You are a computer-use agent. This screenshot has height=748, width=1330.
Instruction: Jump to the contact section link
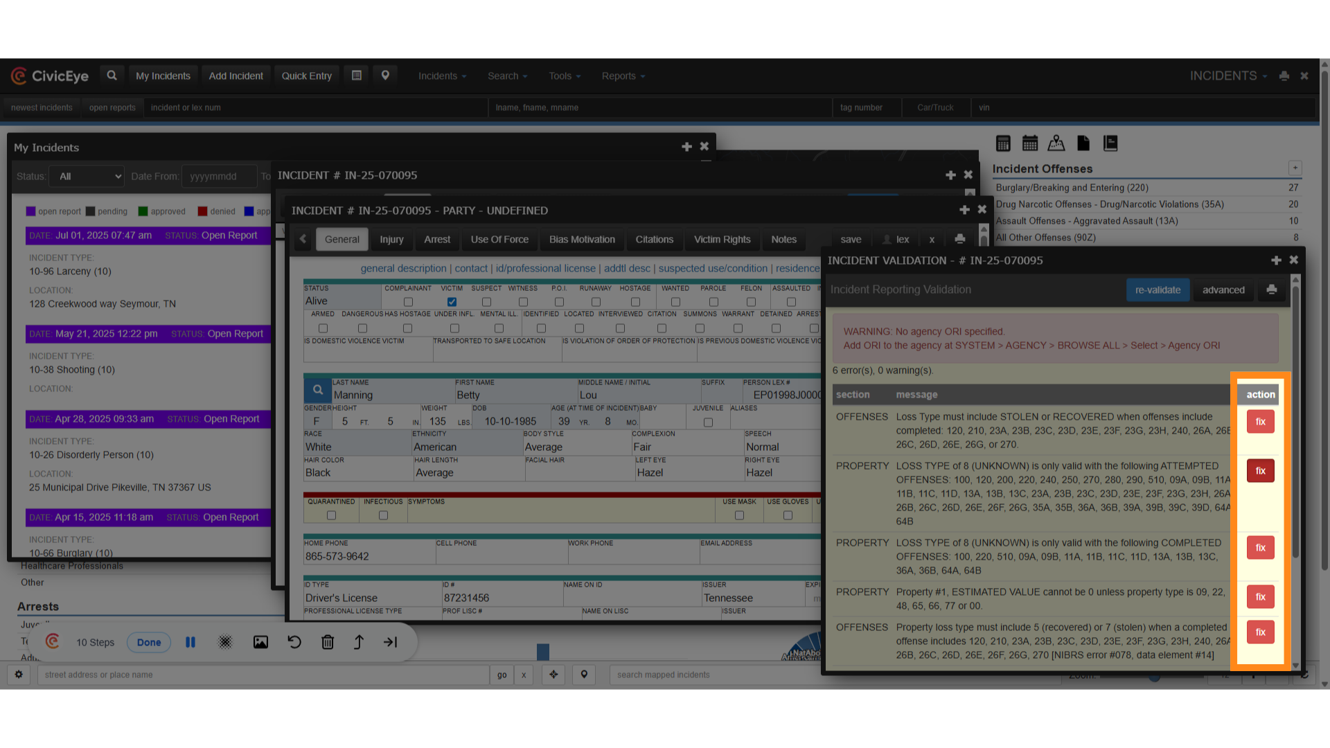[471, 268]
